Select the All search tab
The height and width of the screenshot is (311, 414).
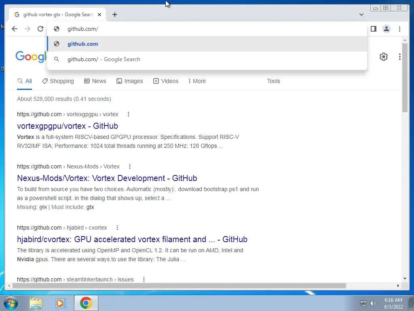tap(25, 81)
